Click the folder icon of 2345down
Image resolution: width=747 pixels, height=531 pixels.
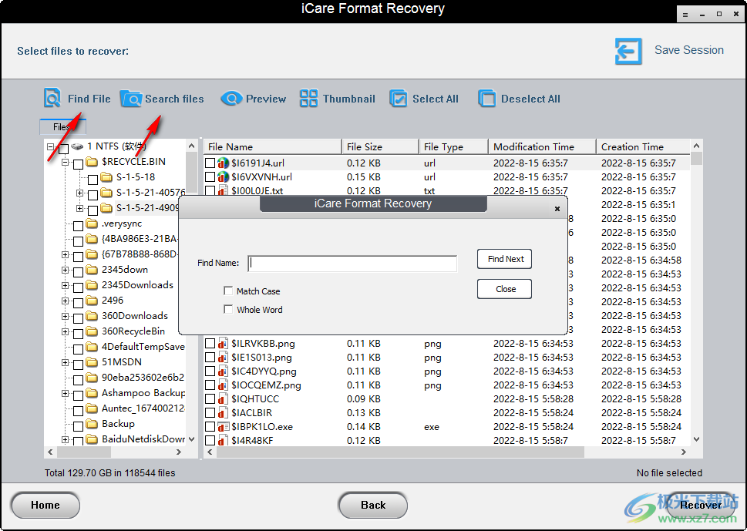pos(92,270)
